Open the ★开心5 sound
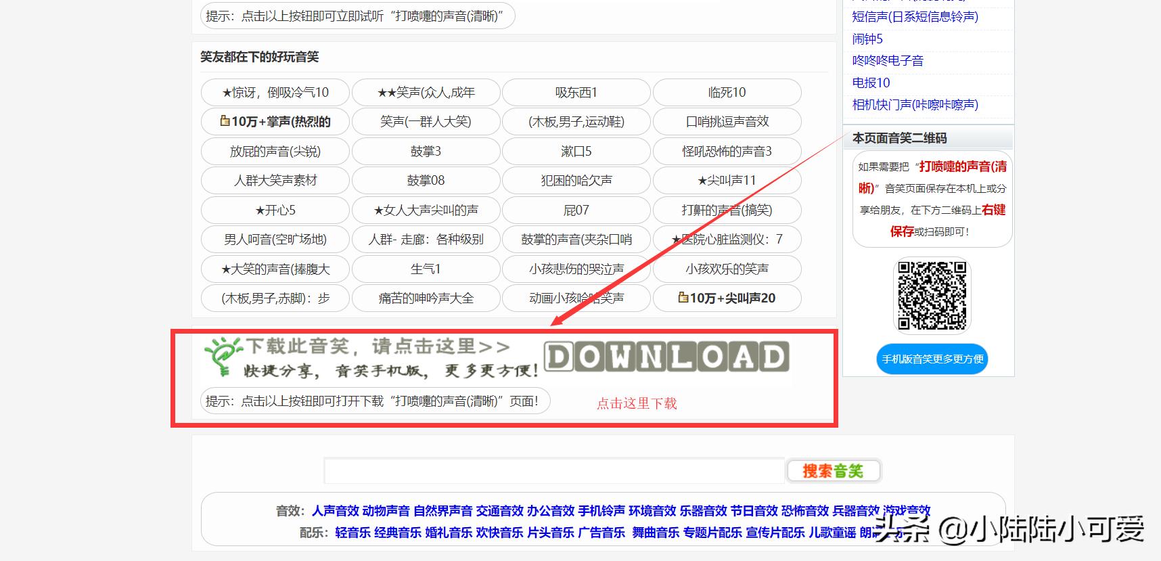The image size is (1161, 561). point(275,210)
